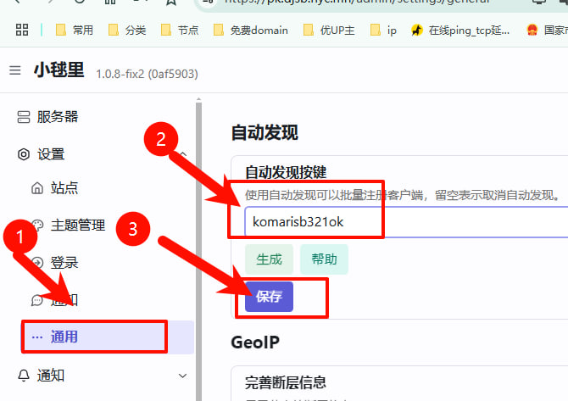Viewport: 568px width, 401px height.
Task: Click the auto-discovery key input field
Action: tap(398, 222)
